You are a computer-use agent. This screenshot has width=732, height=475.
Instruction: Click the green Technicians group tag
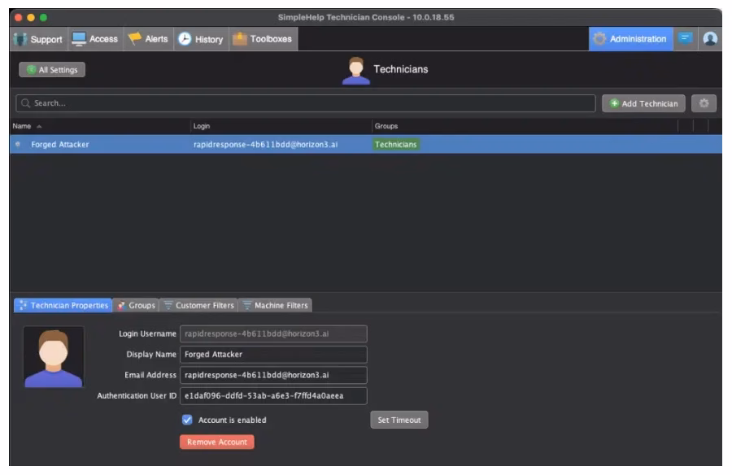tap(395, 144)
